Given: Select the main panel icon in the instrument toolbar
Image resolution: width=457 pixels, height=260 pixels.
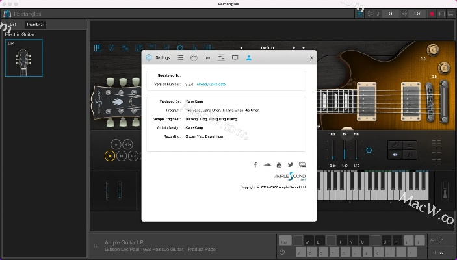Looking at the screenshot, I should pos(98,47).
